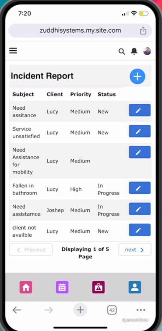Tap the search magnifier icon

(x=122, y=51)
